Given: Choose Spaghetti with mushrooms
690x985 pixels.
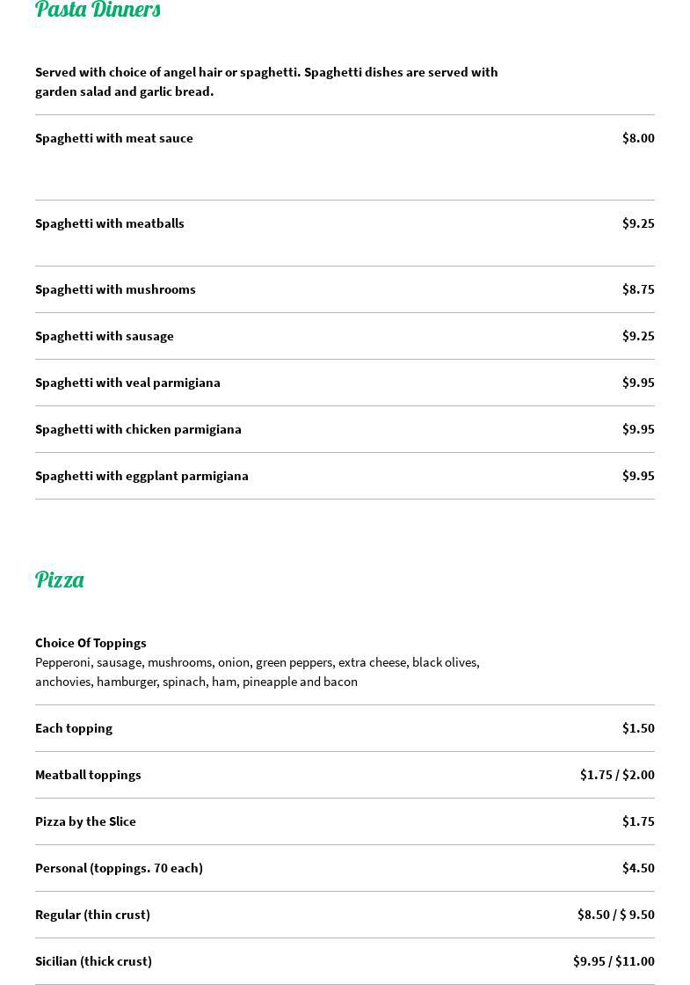Looking at the screenshot, I should 115,289.
